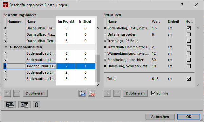This screenshot has height=122, width=204.
Task: Uncheck the Bodenbelag, Textil checkbox
Action: coord(189,28)
